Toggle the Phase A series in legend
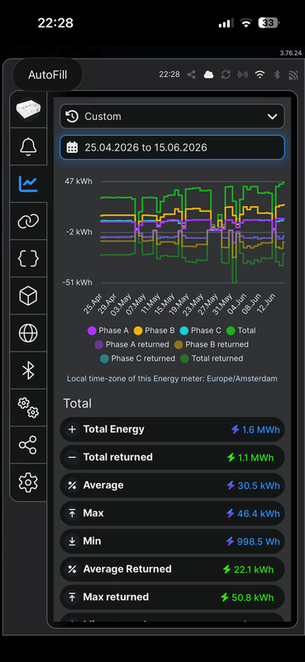Image resolution: width=305 pixels, height=662 pixels. pyautogui.click(x=108, y=330)
